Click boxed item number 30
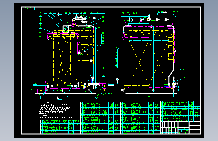Image resolution: width=218 pixels, height=141 pixels. coord(103,68)
